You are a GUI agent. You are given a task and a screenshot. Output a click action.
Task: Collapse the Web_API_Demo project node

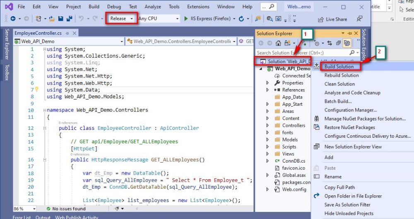261,69
